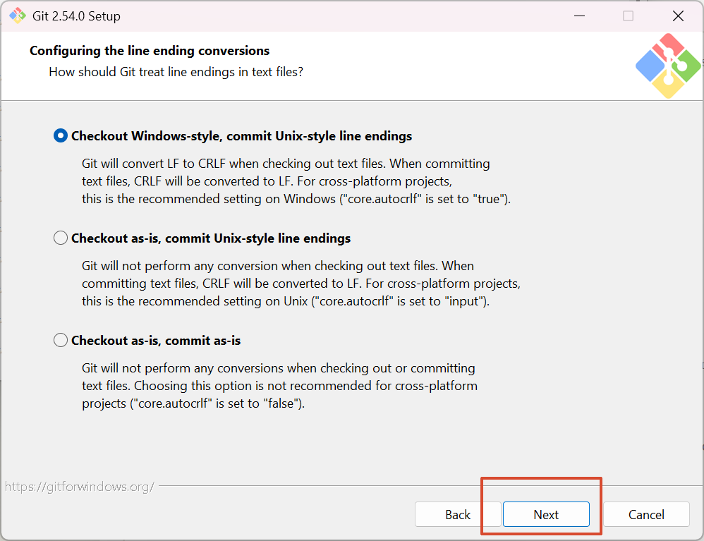Click the 'Configuring the line ending conversions' heading

point(150,51)
